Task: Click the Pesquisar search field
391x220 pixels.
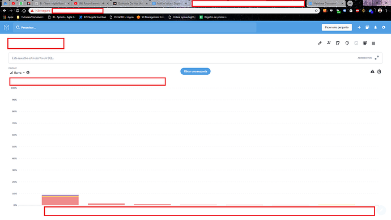Action: [135, 27]
